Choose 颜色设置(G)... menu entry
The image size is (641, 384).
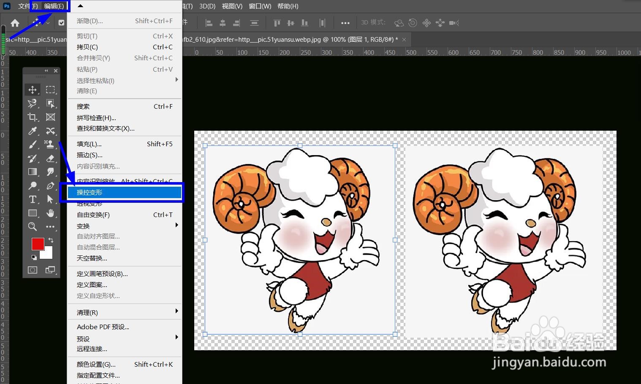pos(125,364)
